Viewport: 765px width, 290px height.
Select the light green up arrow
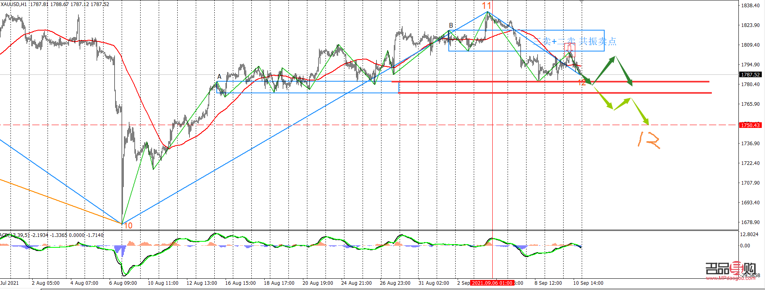coord(622,103)
